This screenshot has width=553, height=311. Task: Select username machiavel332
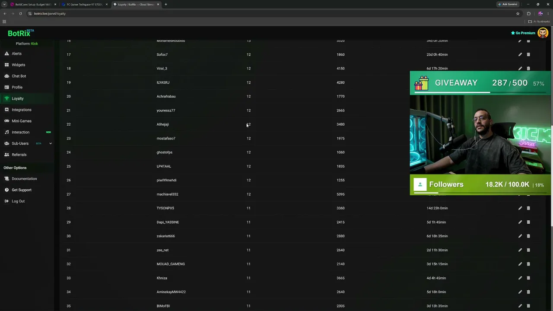[167, 194]
